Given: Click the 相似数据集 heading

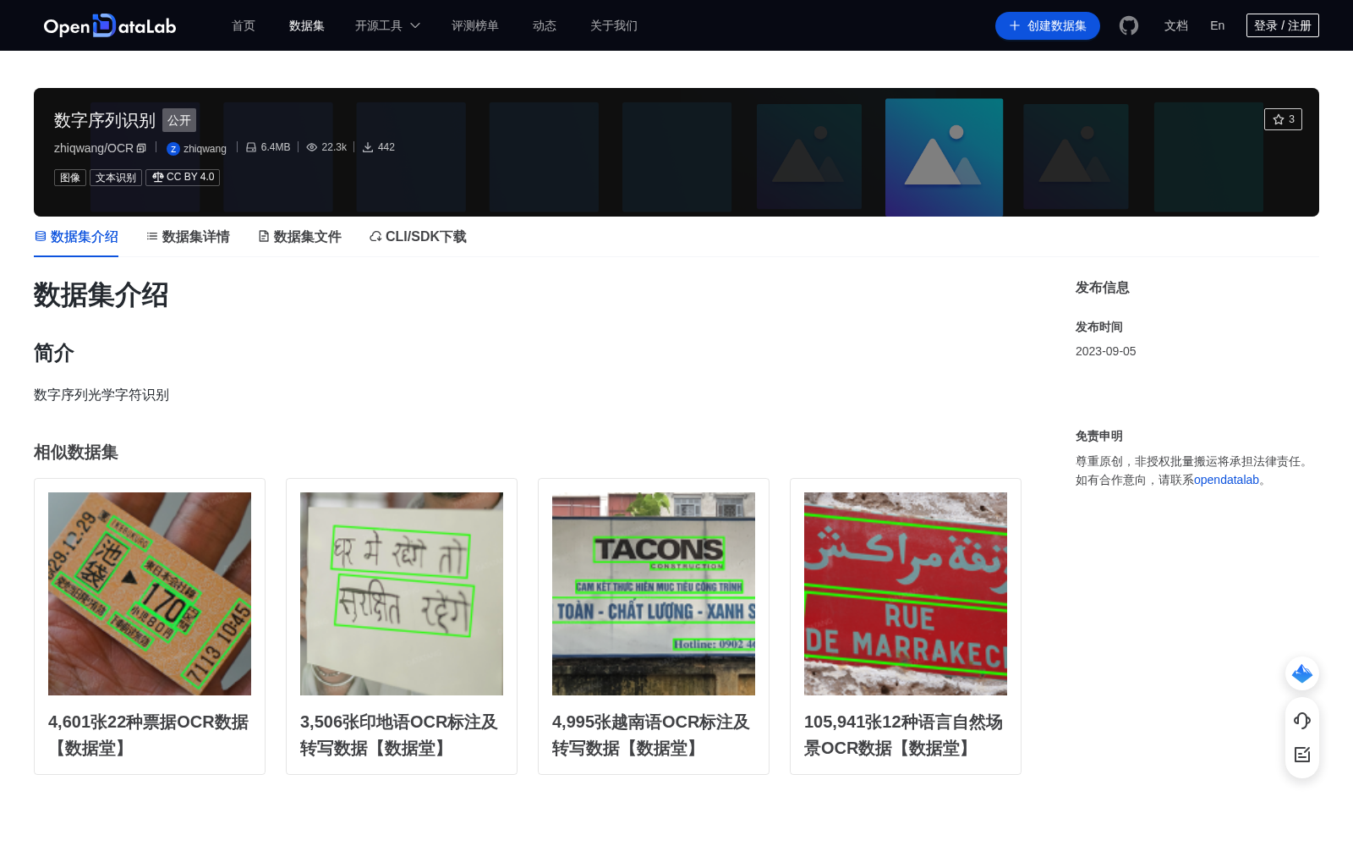Looking at the screenshot, I should tap(76, 453).
